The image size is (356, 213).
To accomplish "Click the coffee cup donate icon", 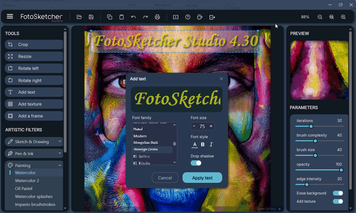I will 200,17.
